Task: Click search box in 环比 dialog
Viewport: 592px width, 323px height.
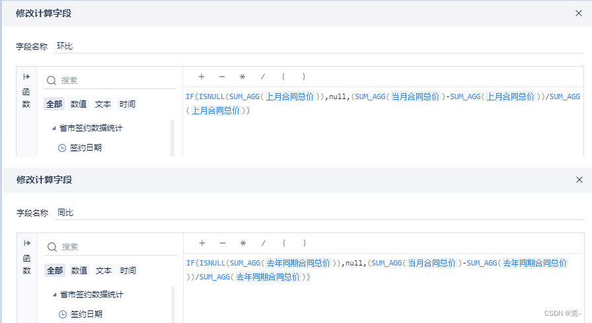Action: point(110,81)
